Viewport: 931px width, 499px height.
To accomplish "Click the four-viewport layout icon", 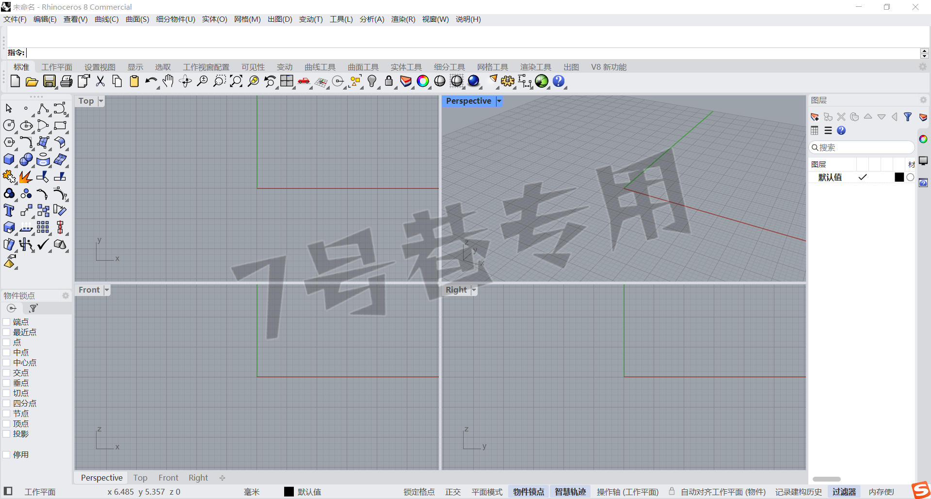I will (287, 81).
